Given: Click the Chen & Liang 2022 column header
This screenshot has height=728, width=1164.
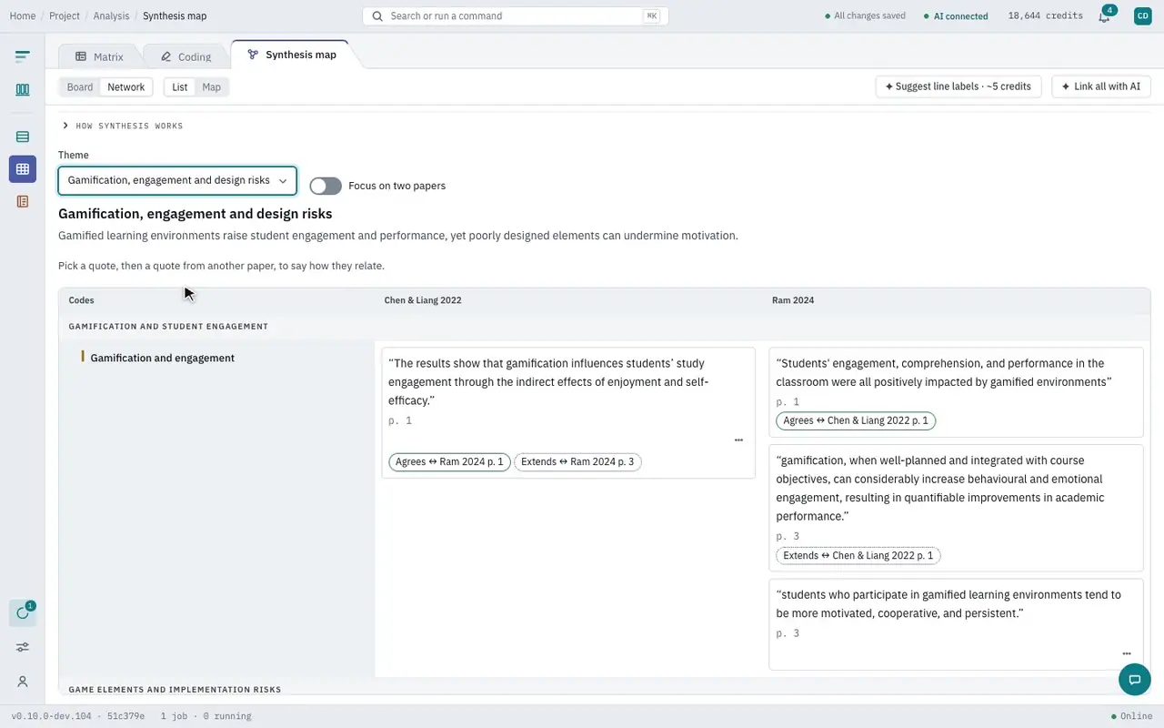Looking at the screenshot, I should tap(423, 300).
